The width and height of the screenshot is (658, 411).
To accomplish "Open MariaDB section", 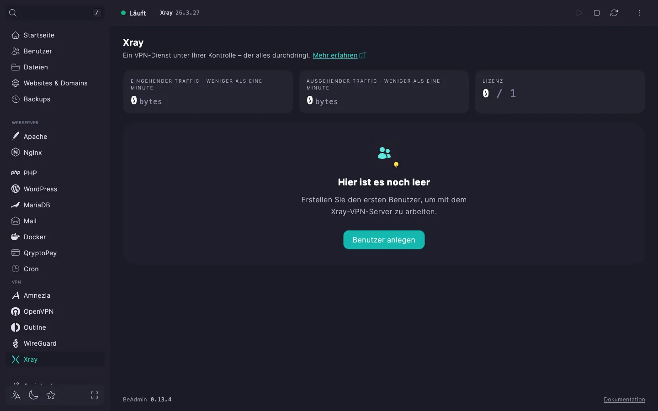I will (55, 205).
